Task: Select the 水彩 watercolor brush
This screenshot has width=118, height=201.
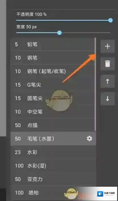Action: coord(53,152)
